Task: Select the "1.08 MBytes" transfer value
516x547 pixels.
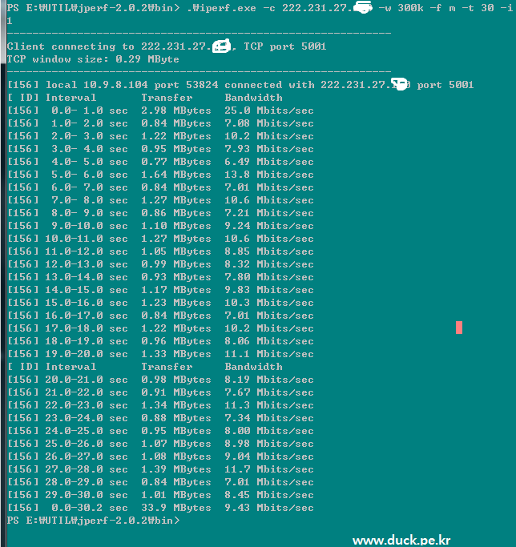Action: click(x=176, y=457)
